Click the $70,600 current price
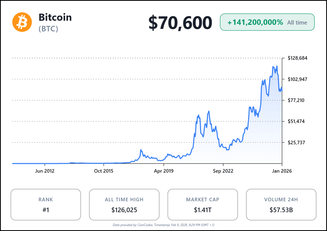This screenshot has width=327, height=231. [180, 23]
